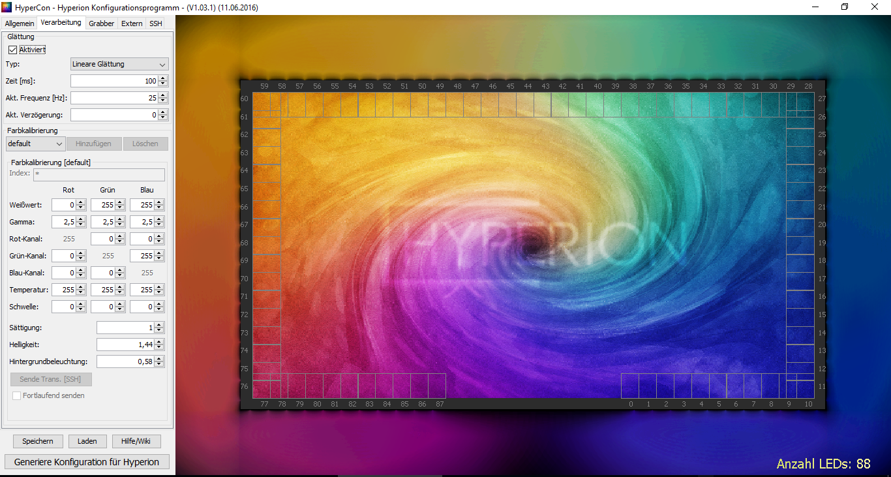Click the Akt. Frequenz [Hz] field
Image resolution: width=891 pixels, height=477 pixels.
click(114, 98)
